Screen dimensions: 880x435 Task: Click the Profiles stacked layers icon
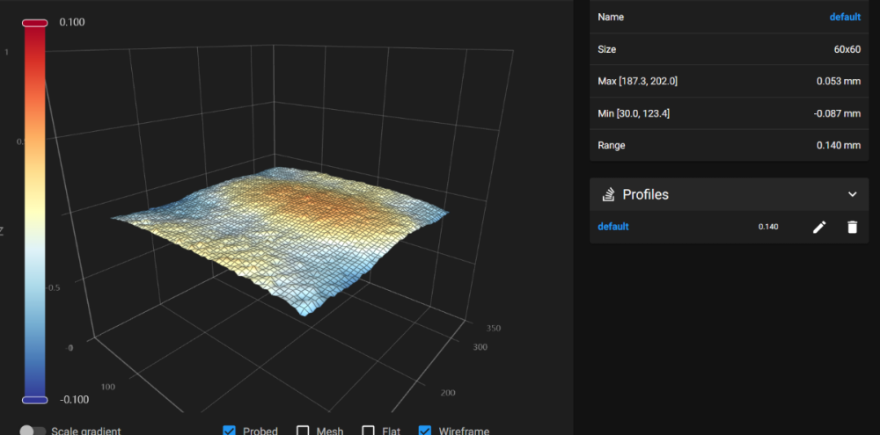(608, 194)
